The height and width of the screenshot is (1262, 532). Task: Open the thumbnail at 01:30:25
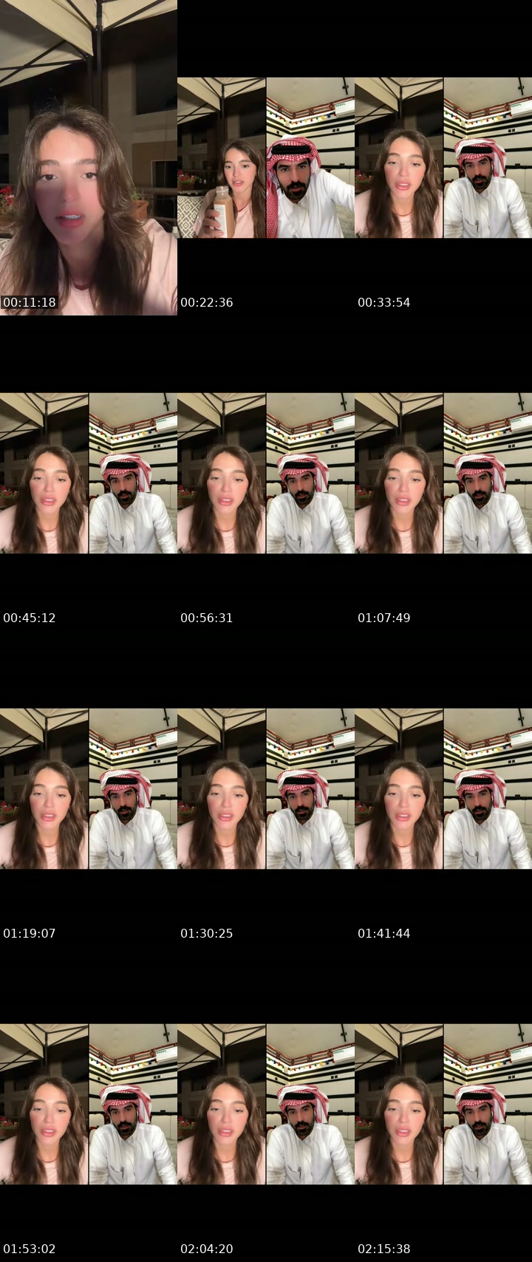(266, 788)
